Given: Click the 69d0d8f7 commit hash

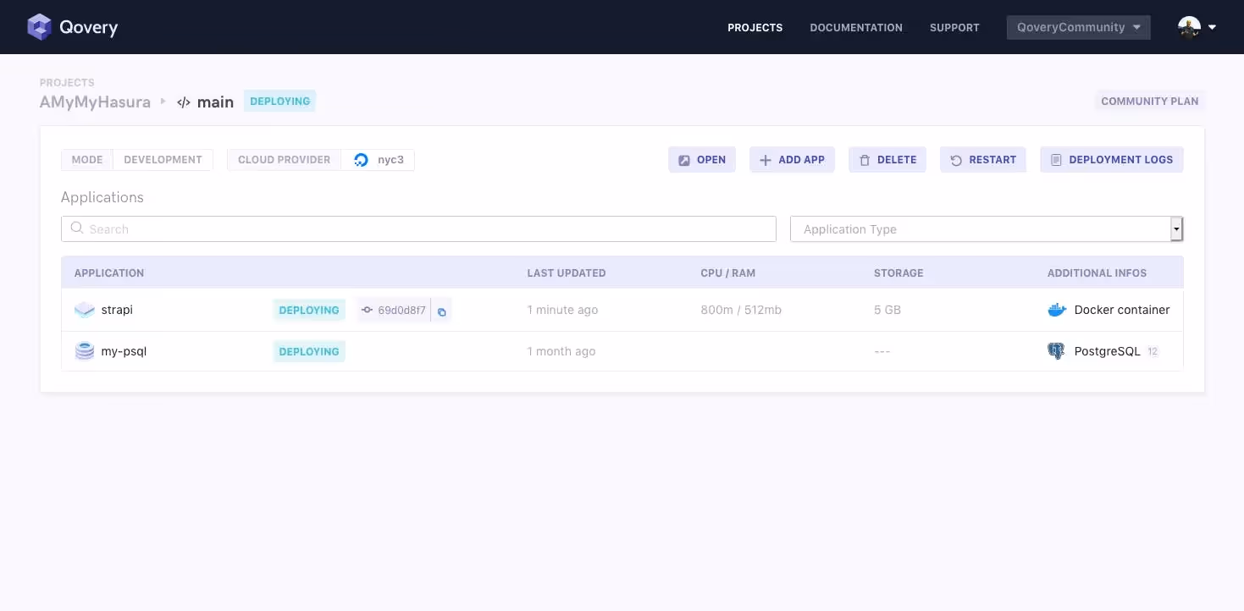Looking at the screenshot, I should click(402, 311).
